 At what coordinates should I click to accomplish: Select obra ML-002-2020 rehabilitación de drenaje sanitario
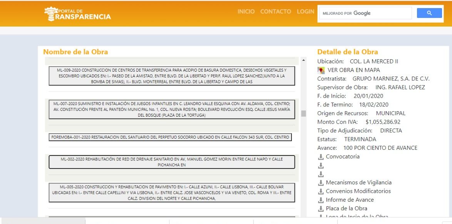(x=172, y=162)
